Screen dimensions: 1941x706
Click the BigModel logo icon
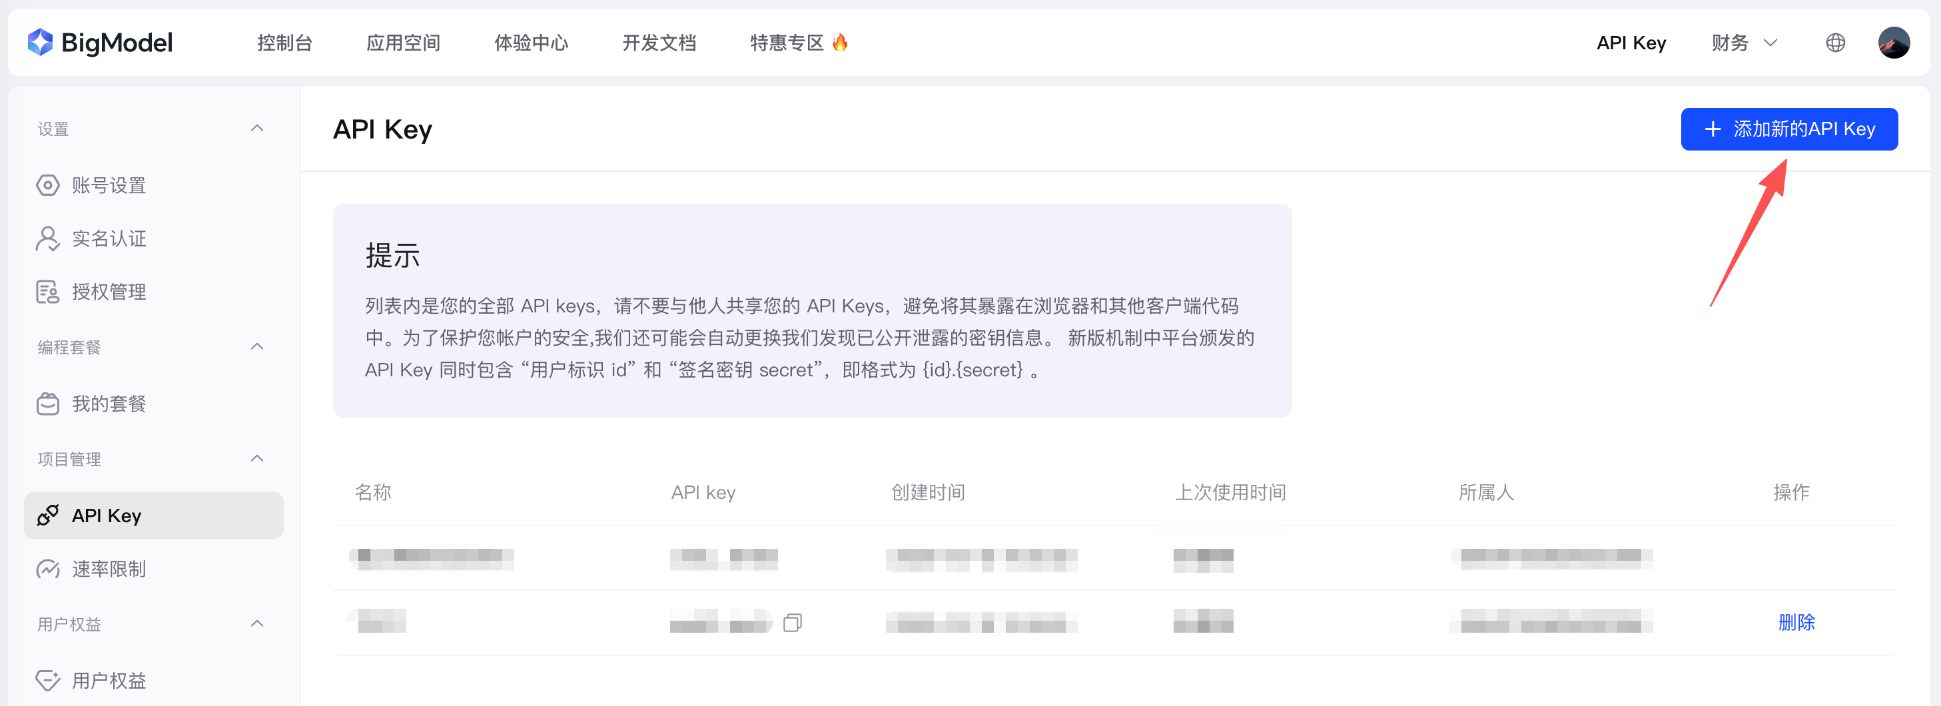[x=40, y=42]
